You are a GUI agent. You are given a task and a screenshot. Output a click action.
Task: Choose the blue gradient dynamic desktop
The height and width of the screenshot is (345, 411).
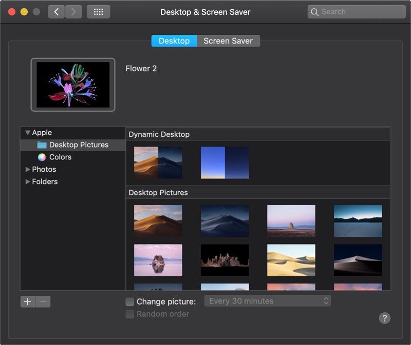pyautogui.click(x=225, y=163)
